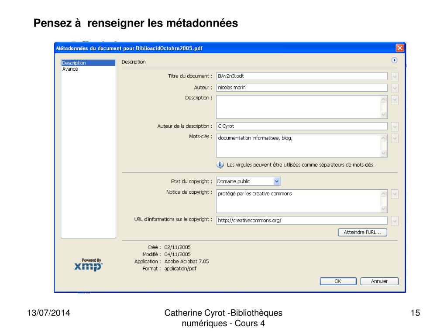Expand the dropdown beside the copyright URL field

tap(395, 221)
